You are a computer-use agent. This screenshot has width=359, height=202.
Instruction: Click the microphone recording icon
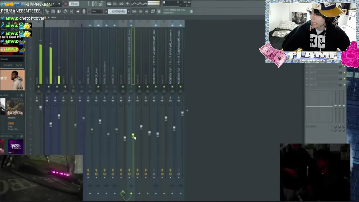point(84,11)
